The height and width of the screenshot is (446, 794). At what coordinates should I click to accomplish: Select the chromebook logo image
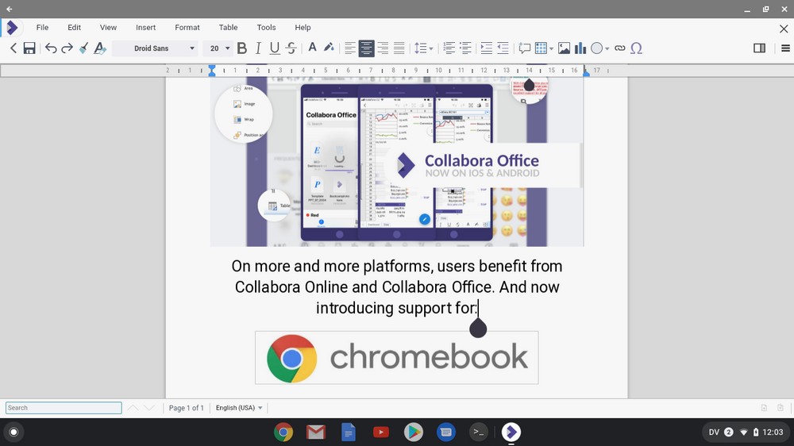coord(396,357)
